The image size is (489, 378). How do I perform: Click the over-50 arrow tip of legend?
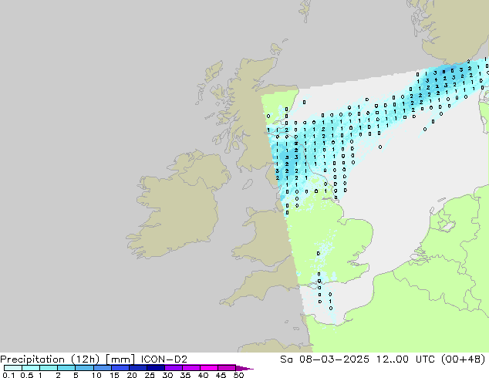point(244,368)
